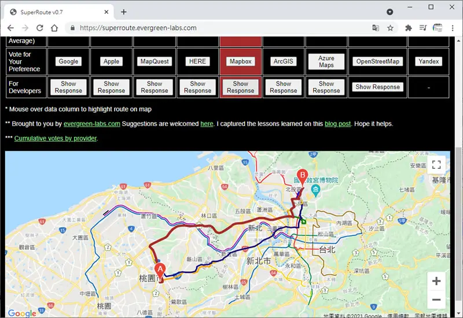Image resolution: width=463 pixels, height=318 pixels.
Task: Open a new browser tab
Action: coord(124,12)
